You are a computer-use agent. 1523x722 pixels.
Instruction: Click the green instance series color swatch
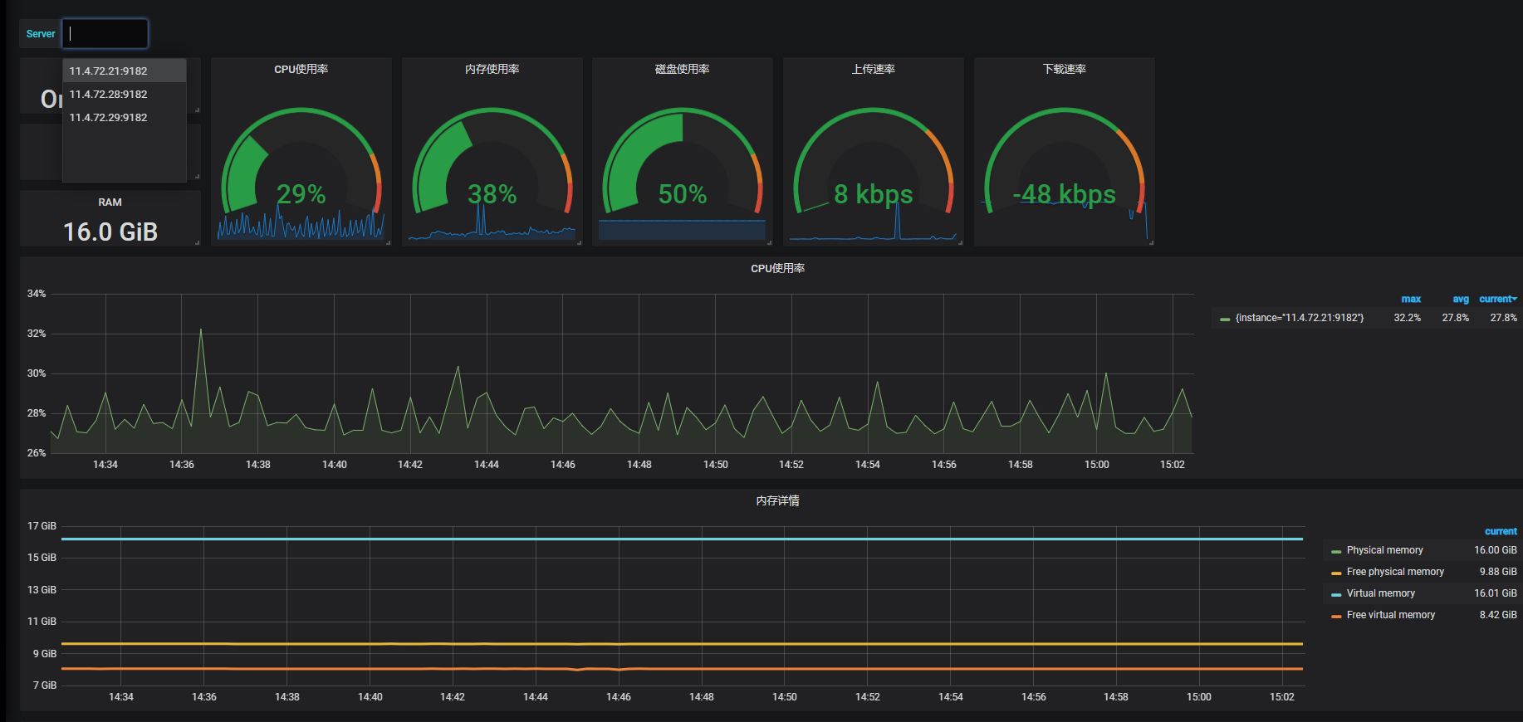tap(1225, 319)
